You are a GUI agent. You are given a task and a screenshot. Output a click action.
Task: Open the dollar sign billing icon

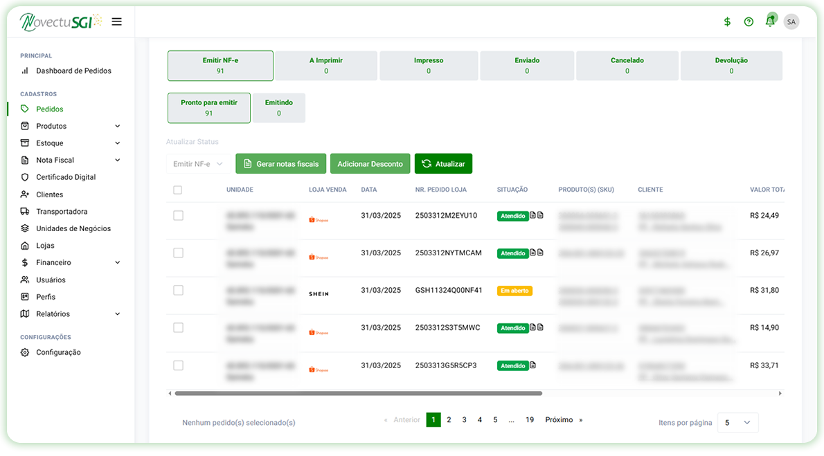tap(727, 21)
